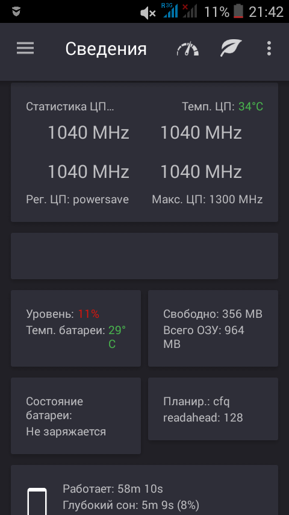
Task: Tap the Макс. ЦП: 1300 MHz label
Action: click(x=207, y=200)
